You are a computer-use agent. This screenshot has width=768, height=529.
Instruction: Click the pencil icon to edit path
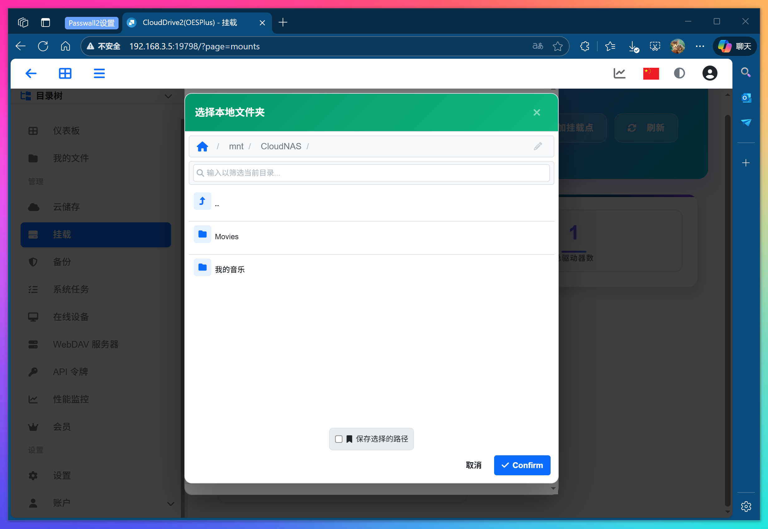[x=537, y=146]
